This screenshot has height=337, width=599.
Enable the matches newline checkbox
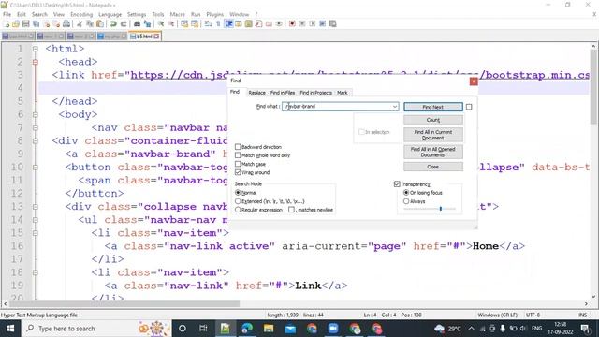pos(291,210)
